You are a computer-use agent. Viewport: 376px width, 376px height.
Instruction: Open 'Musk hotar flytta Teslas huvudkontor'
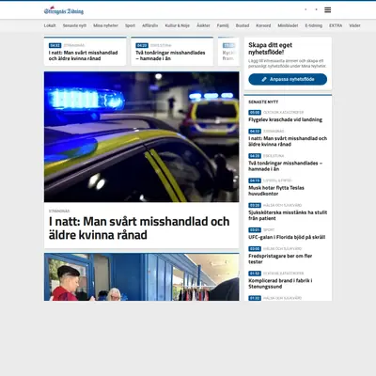coord(276,191)
